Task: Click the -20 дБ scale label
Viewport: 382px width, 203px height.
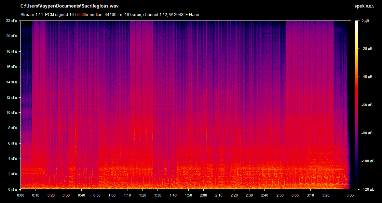Action: [x=366, y=49]
